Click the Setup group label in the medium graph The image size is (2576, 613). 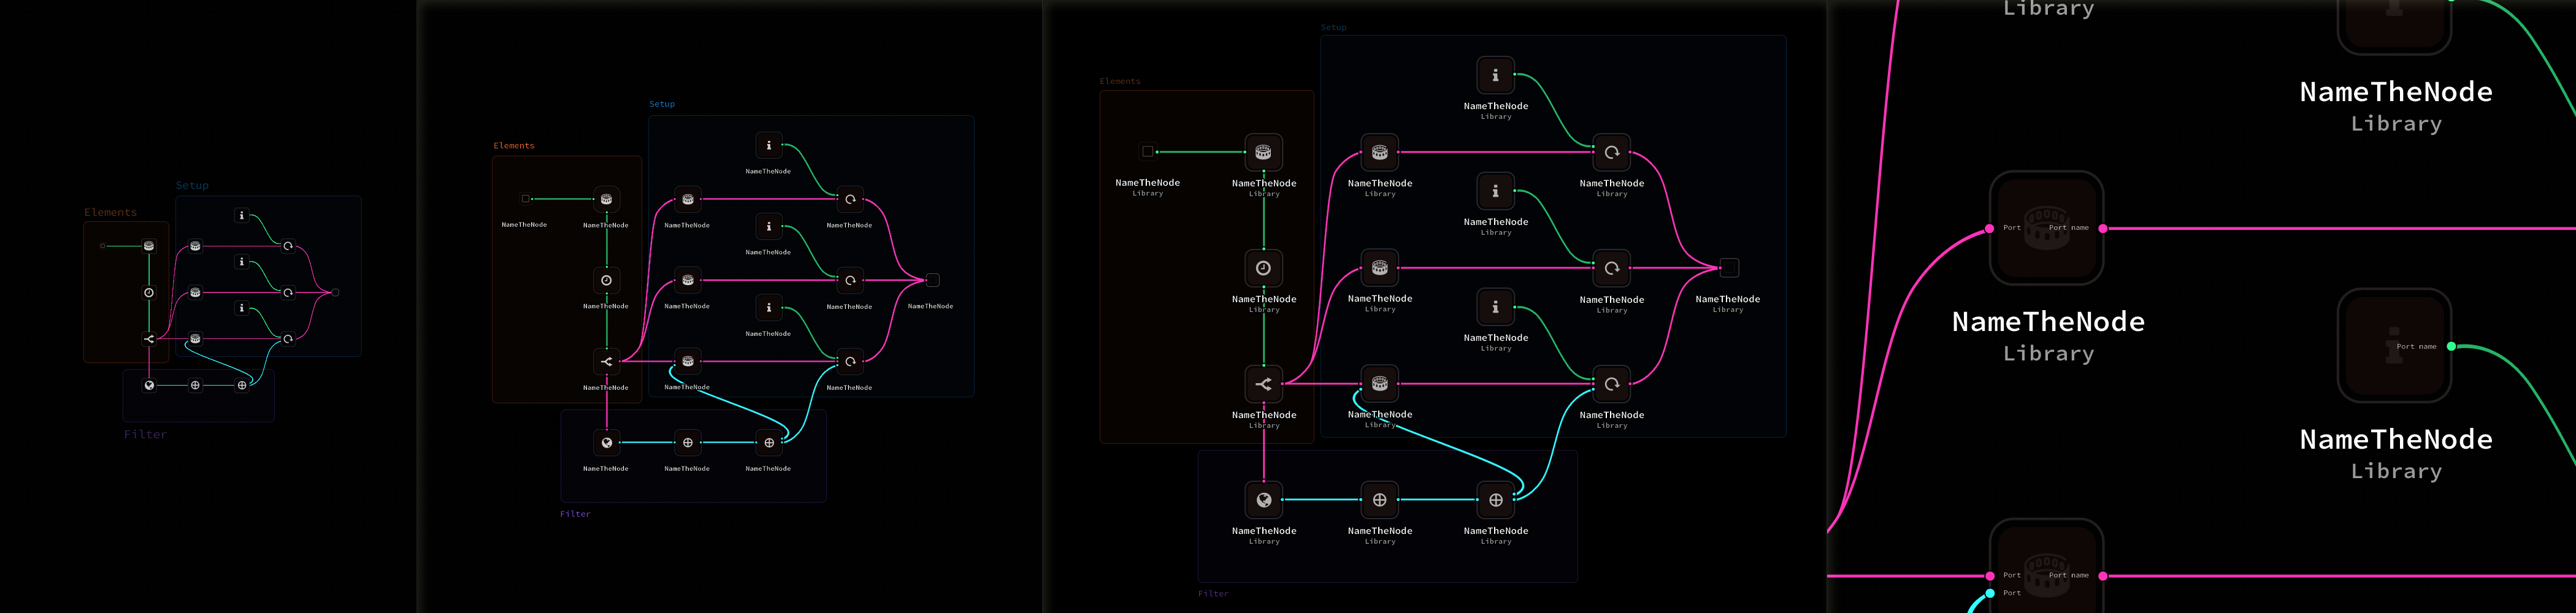click(662, 104)
